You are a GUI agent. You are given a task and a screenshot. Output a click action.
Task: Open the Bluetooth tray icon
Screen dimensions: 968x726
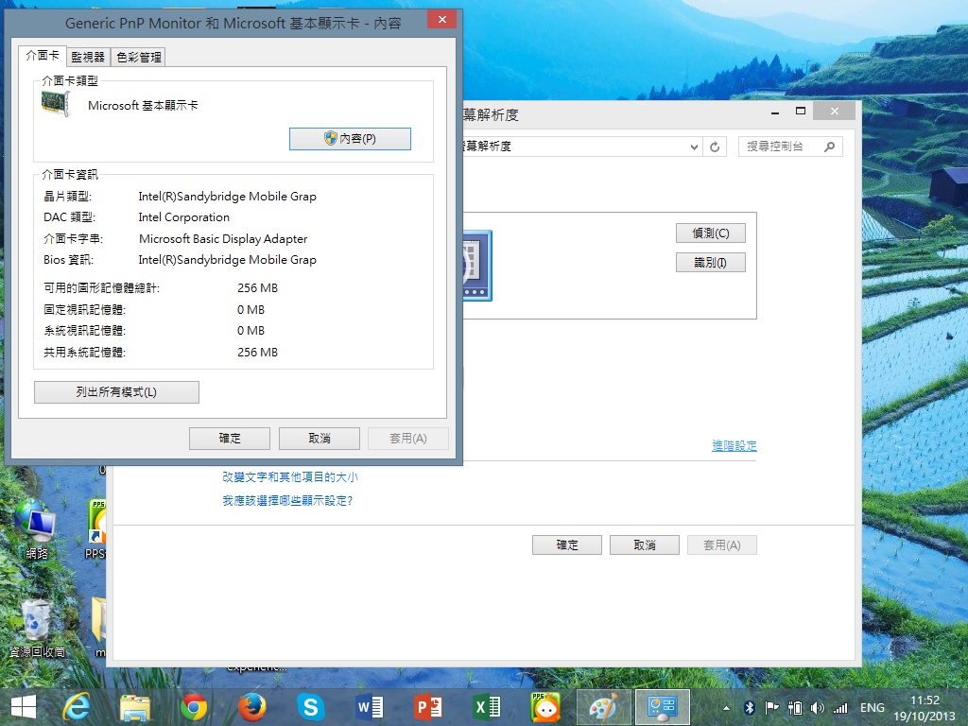(750, 708)
